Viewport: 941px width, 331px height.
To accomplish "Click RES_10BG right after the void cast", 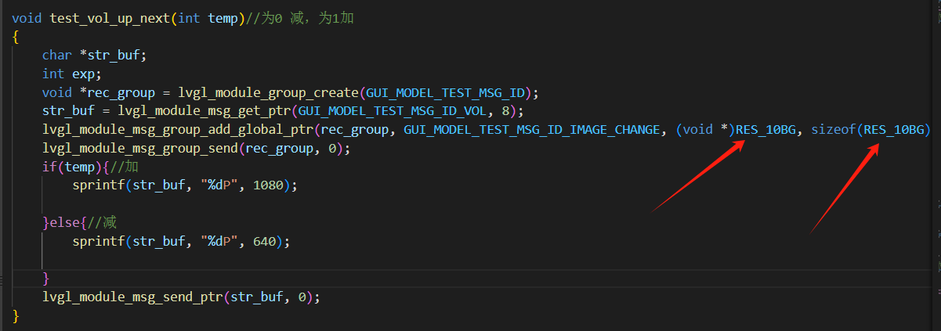I will click(x=764, y=129).
